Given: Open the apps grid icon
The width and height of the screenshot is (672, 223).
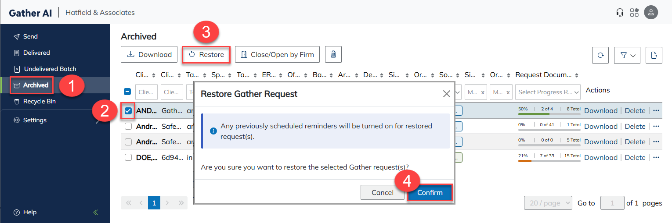Looking at the screenshot, I should tap(634, 12).
